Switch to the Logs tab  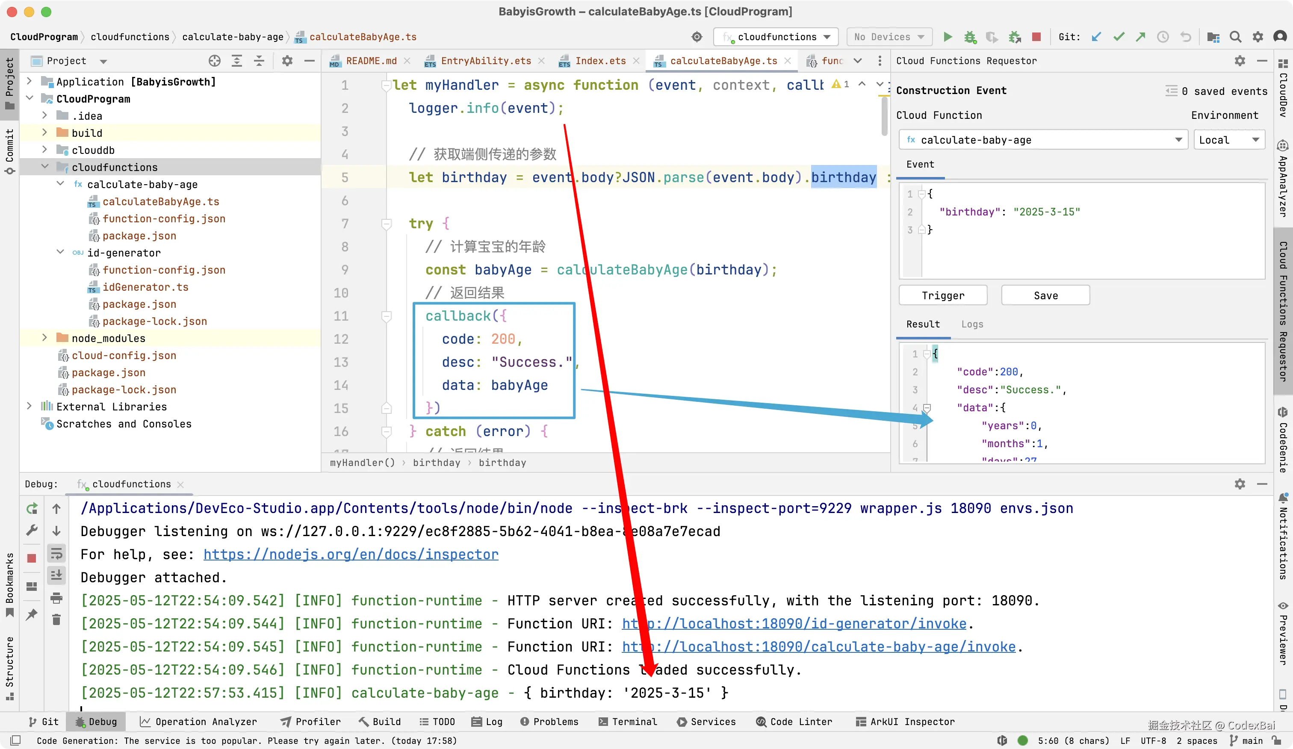[x=972, y=324]
